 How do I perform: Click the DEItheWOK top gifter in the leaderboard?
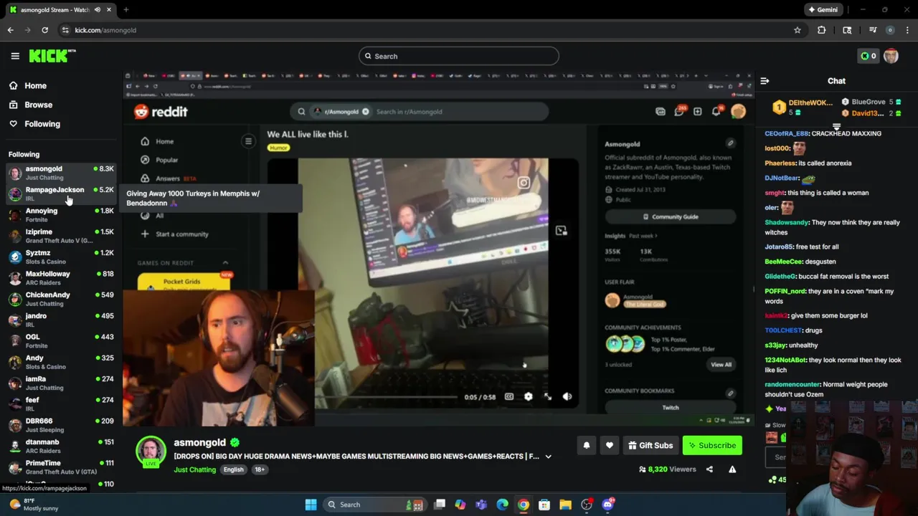point(803,107)
